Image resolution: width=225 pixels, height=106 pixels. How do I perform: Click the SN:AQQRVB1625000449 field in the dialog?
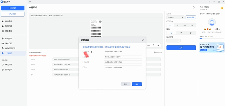tap(123, 67)
